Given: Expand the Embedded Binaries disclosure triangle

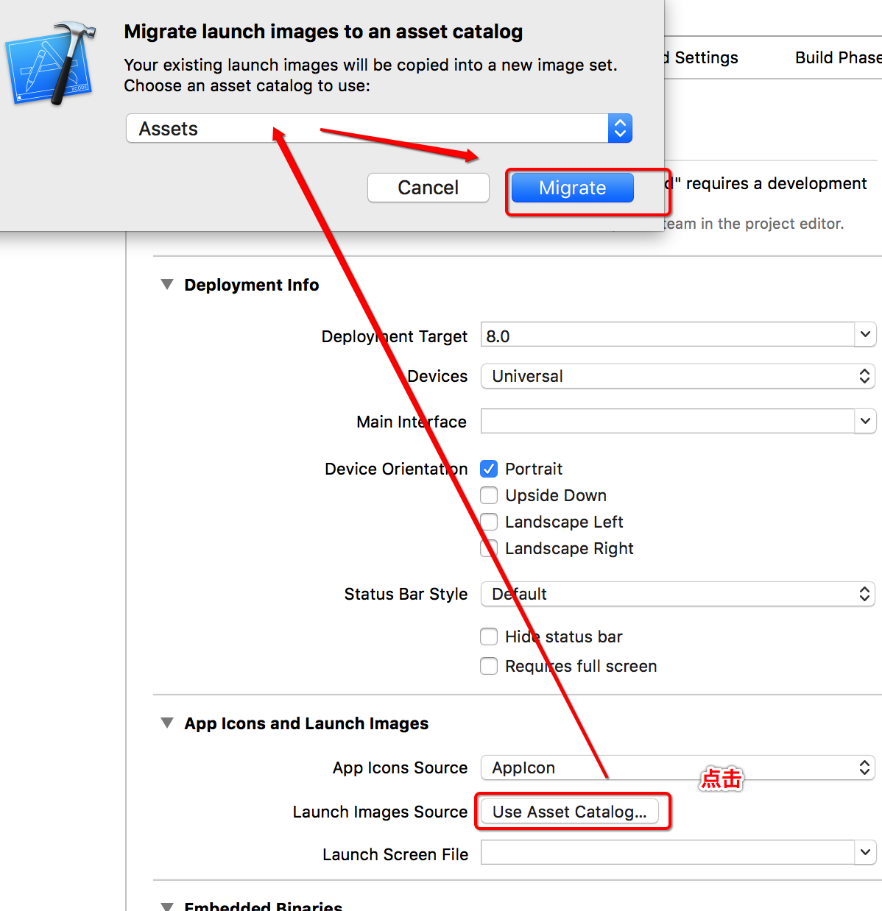Looking at the screenshot, I should coord(167,906).
